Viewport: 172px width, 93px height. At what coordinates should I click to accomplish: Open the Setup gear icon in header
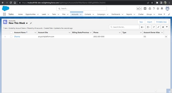click(158, 9)
